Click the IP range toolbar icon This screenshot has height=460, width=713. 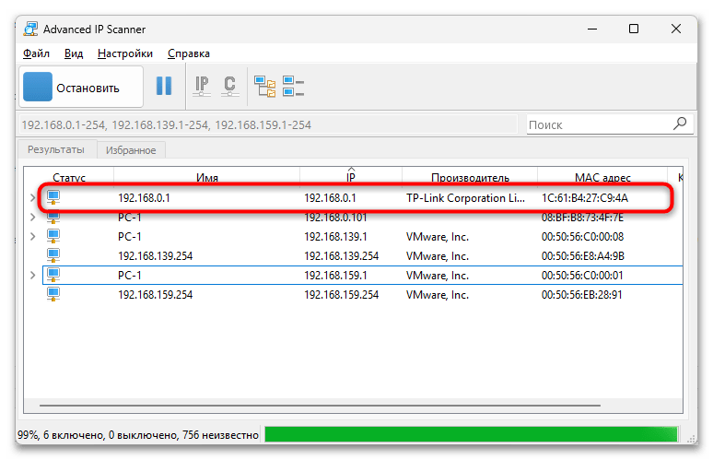click(202, 86)
